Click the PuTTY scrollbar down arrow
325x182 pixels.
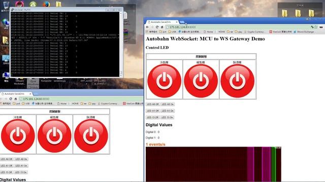121,75
